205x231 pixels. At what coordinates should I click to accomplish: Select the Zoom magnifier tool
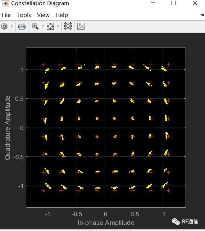click(x=35, y=26)
